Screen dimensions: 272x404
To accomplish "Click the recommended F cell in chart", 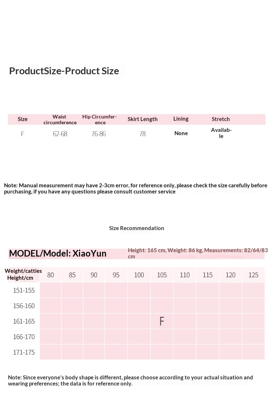I will (x=162, y=321).
